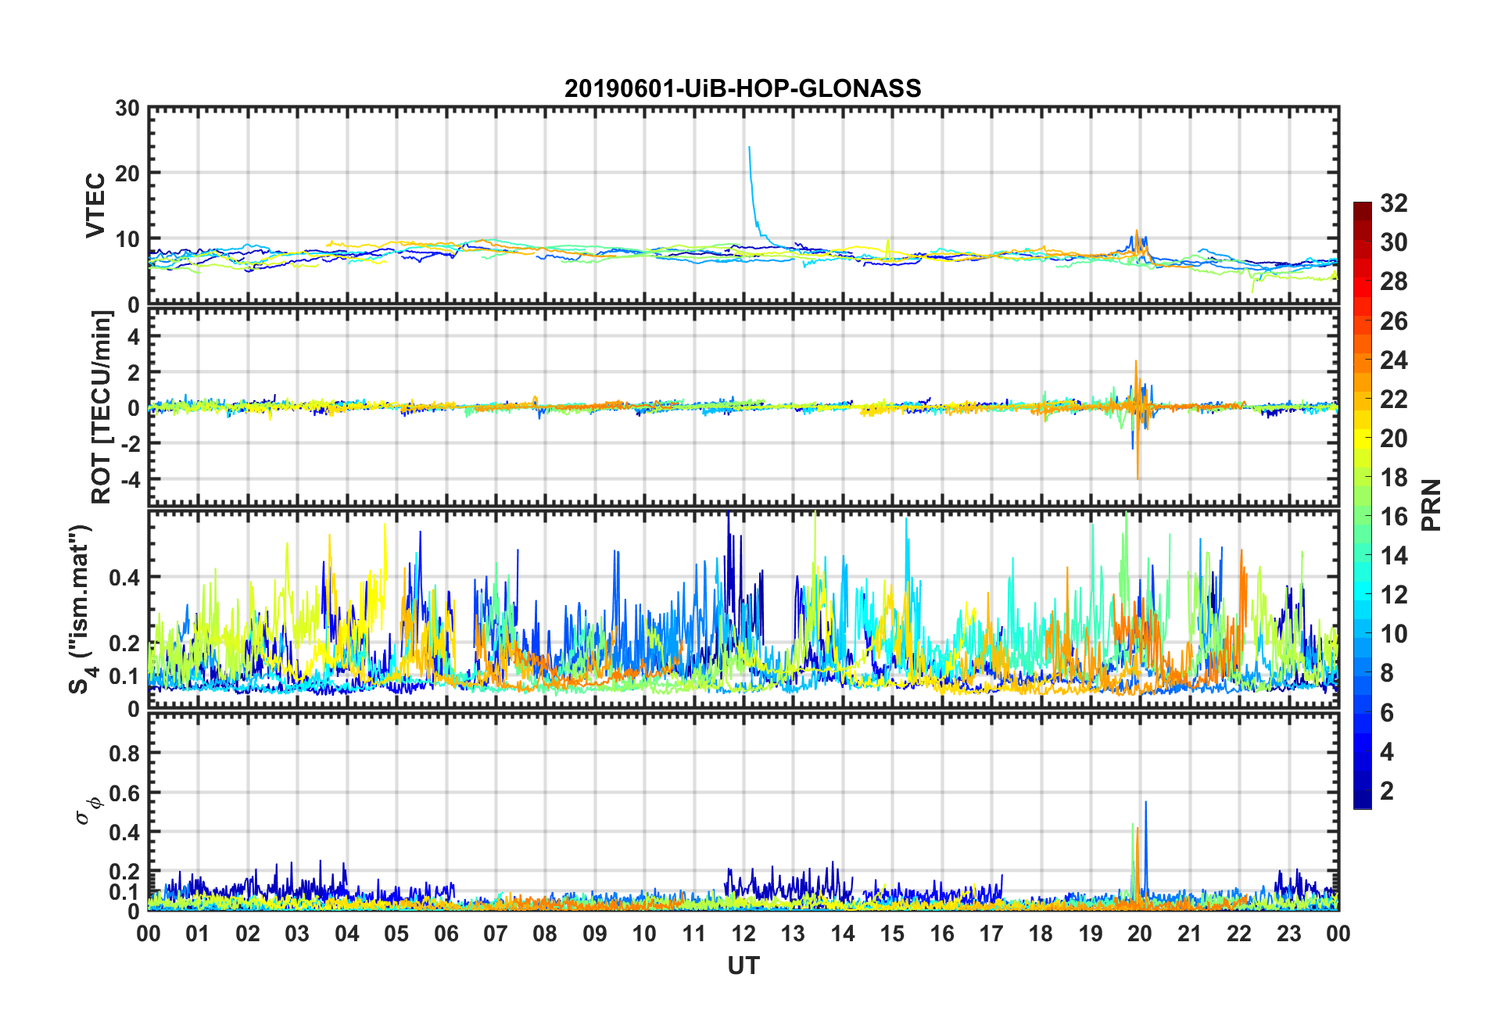Click the 12 tick on the UT axis
The width and height of the screenshot is (1487, 1010).
(743, 933)
